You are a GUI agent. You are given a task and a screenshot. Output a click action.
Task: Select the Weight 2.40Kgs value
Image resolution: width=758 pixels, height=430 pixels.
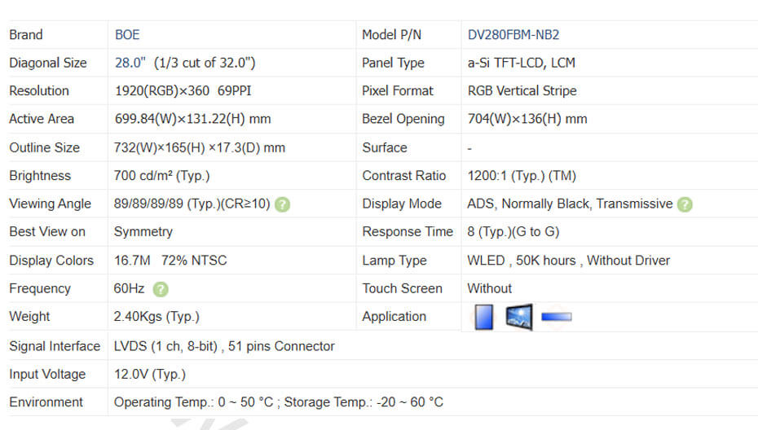coord(156,317)
